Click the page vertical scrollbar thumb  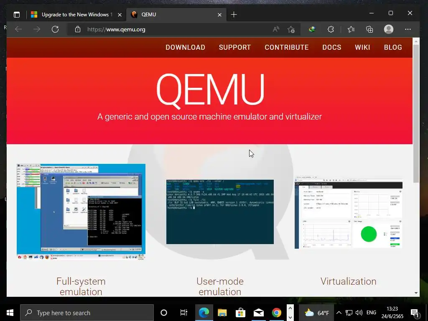click(416, 113)
